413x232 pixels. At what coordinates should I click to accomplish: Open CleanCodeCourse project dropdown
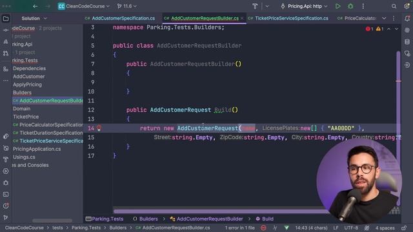tap(83, 6)
